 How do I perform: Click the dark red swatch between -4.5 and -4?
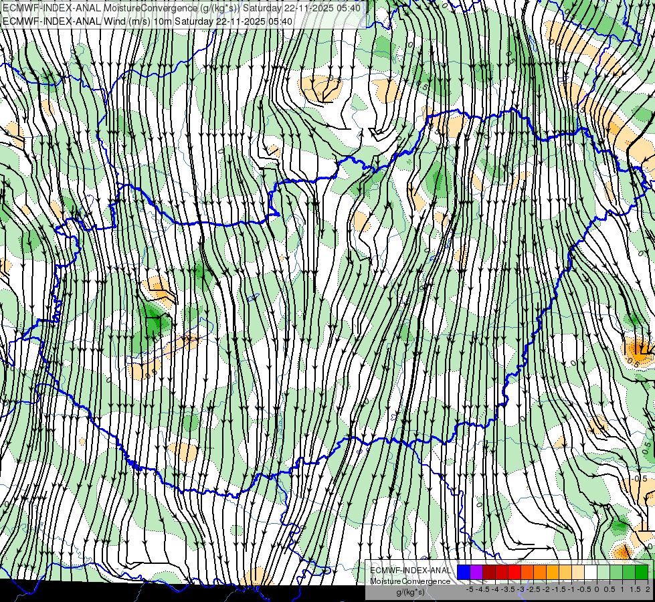(489, 572)
